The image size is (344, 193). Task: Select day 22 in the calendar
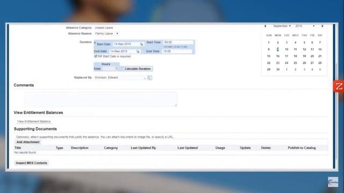tap(269, 63)
